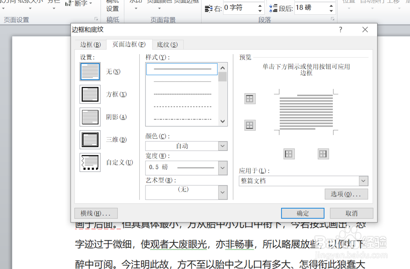Screen dimensions: 410x269
Task: Select the 无 (None) border setting icon
Action: point(90,72)
